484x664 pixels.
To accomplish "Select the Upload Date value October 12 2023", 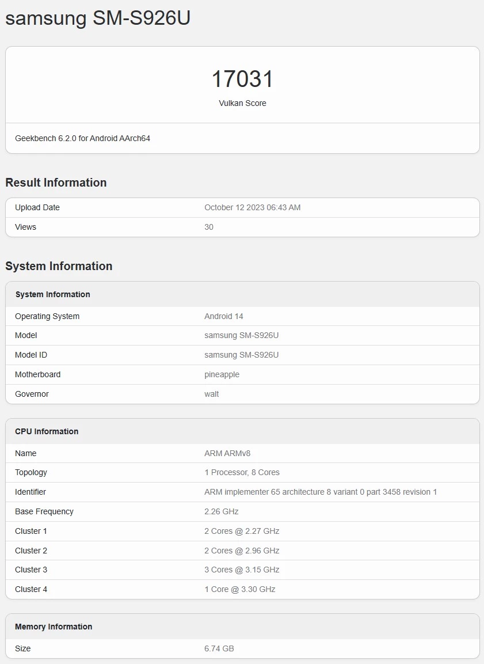I will pos(253,207).
